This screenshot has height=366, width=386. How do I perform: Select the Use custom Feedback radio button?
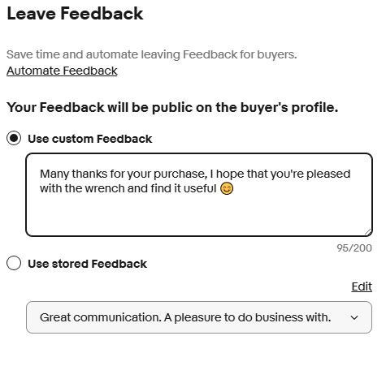coord(14,138)
